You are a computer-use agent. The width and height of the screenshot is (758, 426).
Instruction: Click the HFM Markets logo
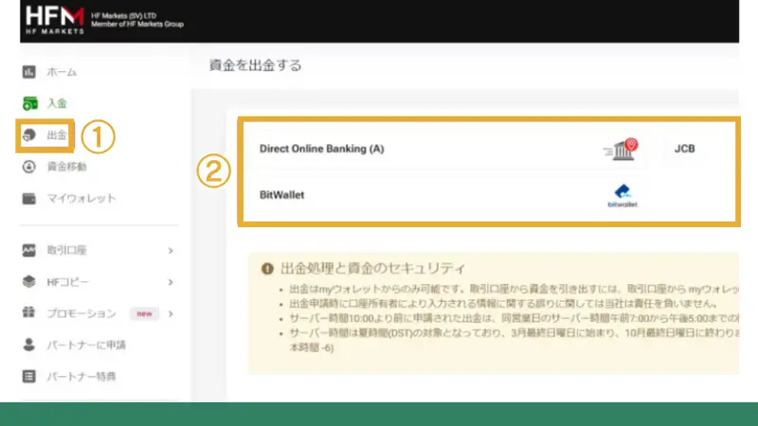click(55, 20)
